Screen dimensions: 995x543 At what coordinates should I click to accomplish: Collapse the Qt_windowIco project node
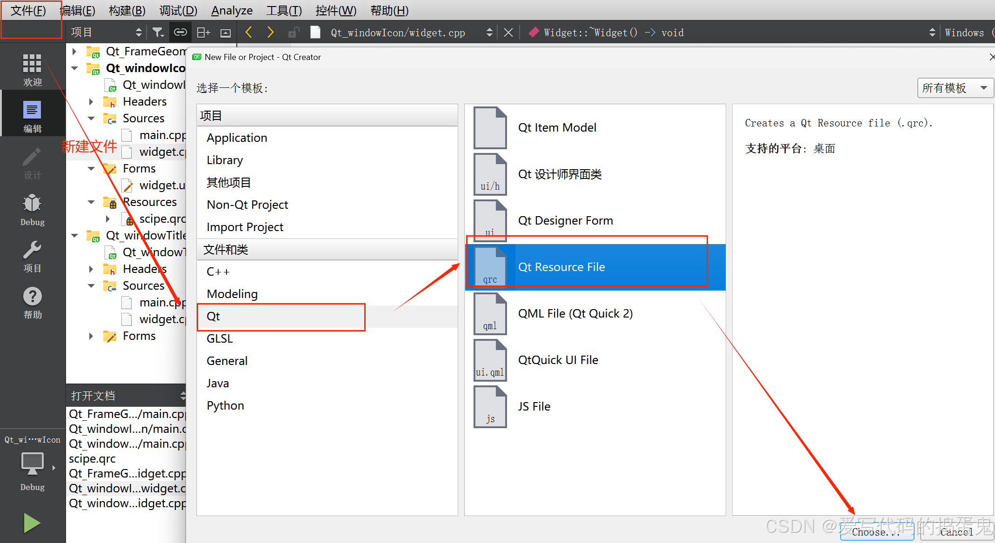pos(74,68)
